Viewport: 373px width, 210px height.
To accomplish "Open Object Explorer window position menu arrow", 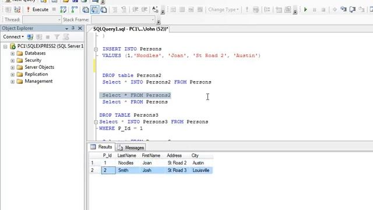I will [x=66, y=29].
